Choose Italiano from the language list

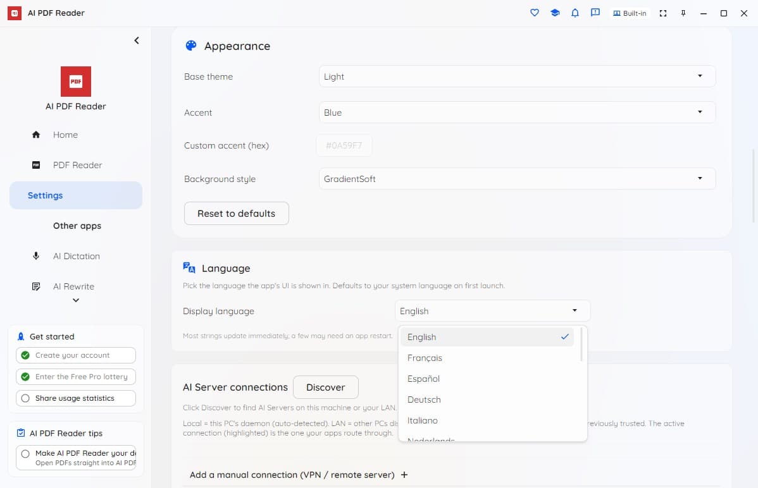click(x=487, y=420)
